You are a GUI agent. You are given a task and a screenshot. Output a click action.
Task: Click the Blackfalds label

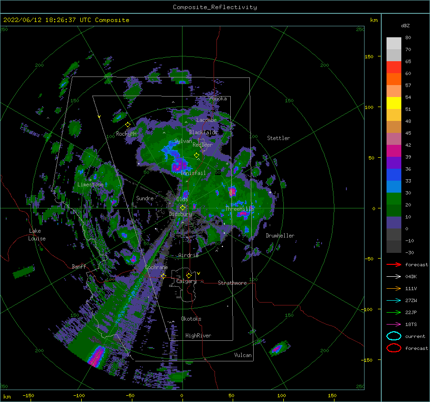tap(203, 132)
